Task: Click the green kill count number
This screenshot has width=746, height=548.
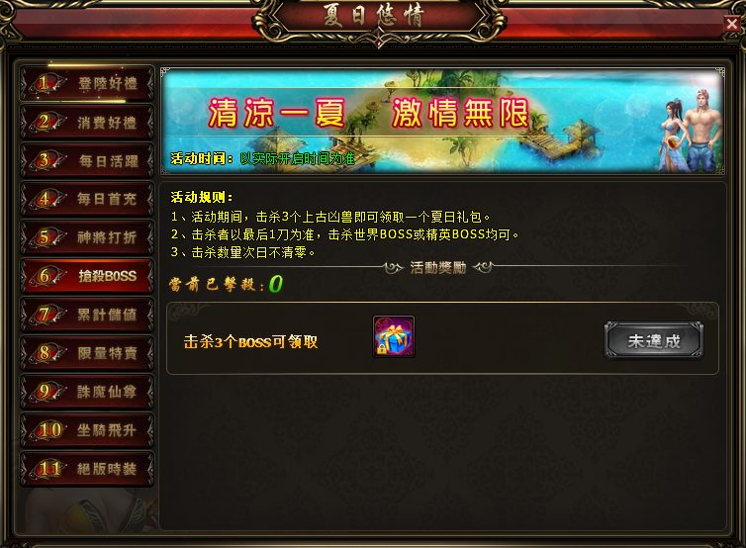Action: (x=276, y=284)
